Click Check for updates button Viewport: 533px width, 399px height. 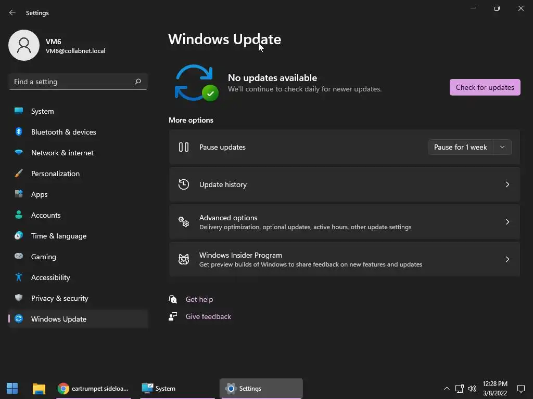(x=485, y=87)
